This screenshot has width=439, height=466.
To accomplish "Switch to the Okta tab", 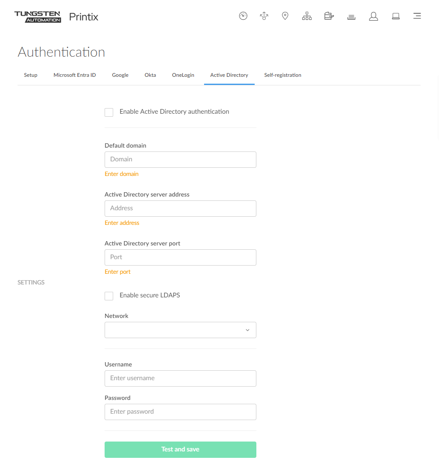I will [150, 75].
